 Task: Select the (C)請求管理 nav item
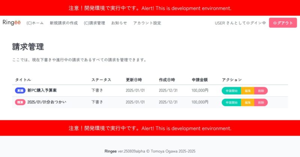pyautogui.click(x=94, y=23)
